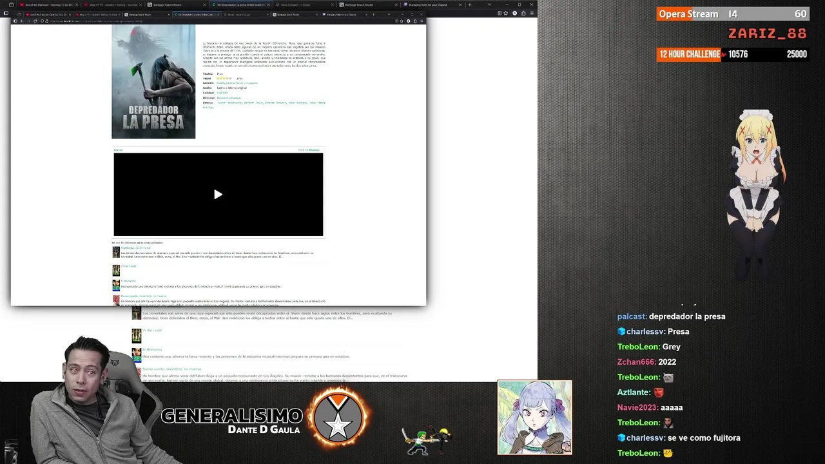Click the 12 Hour Challenge progress bar

coord(732,54)
